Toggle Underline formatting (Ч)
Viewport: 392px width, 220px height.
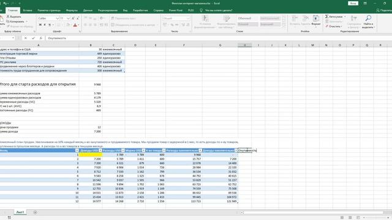(x=49, y=24)
